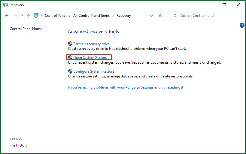Click the back navigation arrow
Viewport: 246px width, 154px height.
[7, 16]
